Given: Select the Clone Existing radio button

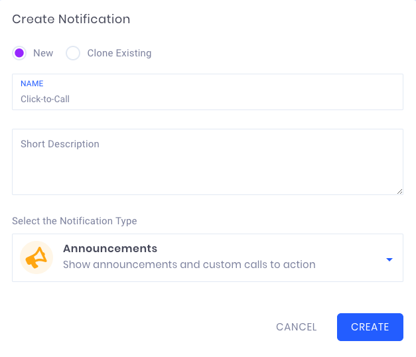Looking at the screenshot, I should tap(73, 53).
